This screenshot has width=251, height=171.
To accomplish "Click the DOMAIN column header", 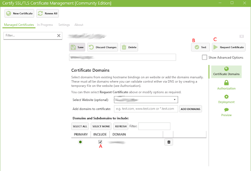I will click(x=119, y=134).
